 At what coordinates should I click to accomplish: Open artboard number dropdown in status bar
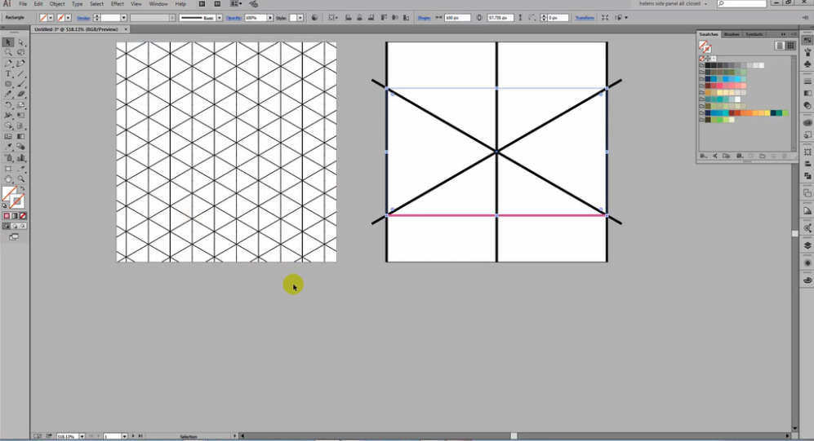point(125,436)
